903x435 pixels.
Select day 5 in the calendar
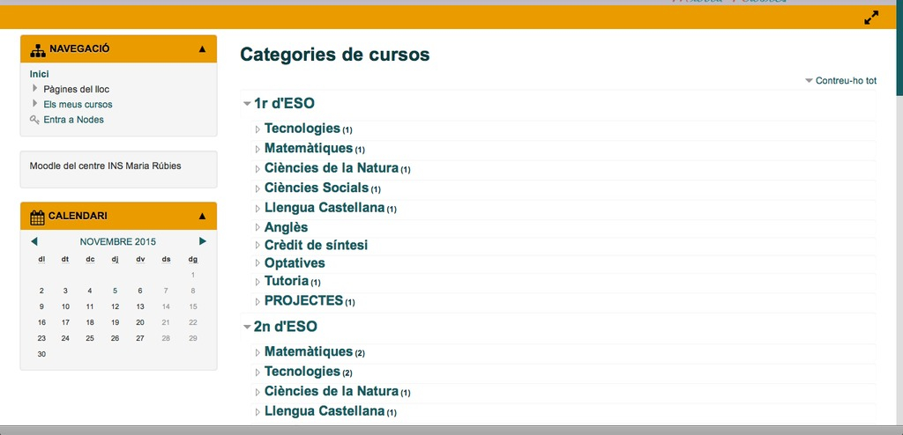(x=115, y=291)
